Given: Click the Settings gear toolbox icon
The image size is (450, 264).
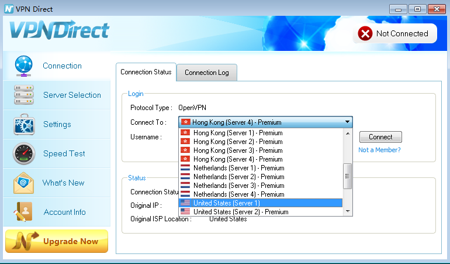Looking at the screenshot, I should tap(24, 124).
